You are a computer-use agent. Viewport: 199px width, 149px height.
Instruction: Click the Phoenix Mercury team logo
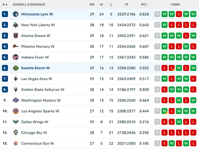pyautogui.click(x=16, y=46)
